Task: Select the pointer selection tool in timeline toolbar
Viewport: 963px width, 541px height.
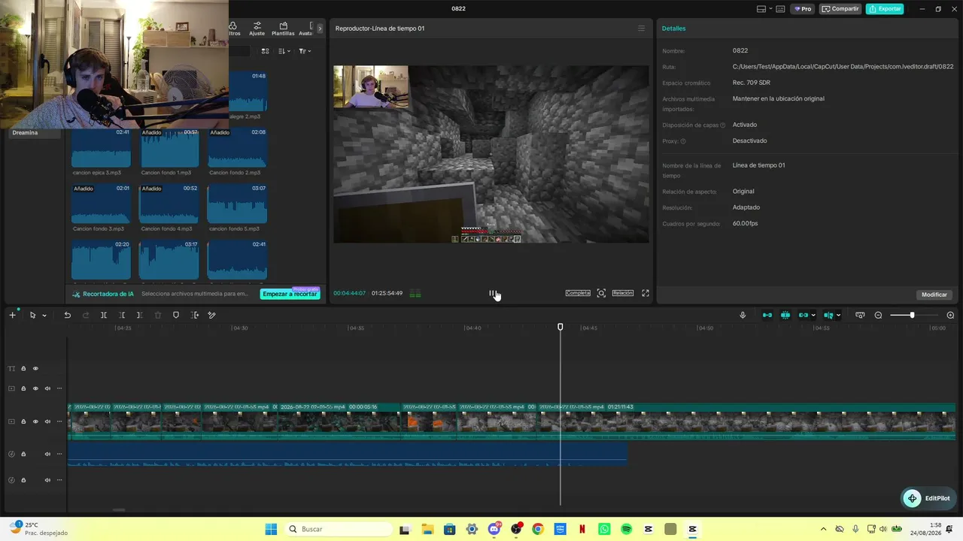Action: (32, 315)
